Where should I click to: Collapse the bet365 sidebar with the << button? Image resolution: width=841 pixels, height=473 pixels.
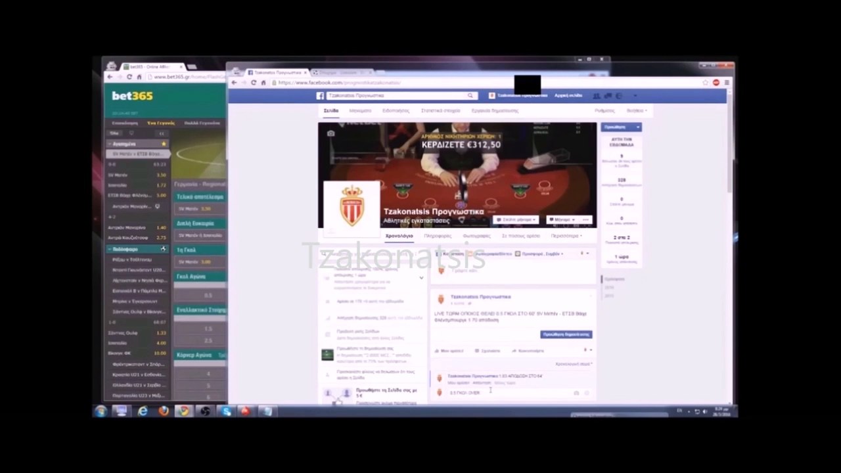click(162, 133)
